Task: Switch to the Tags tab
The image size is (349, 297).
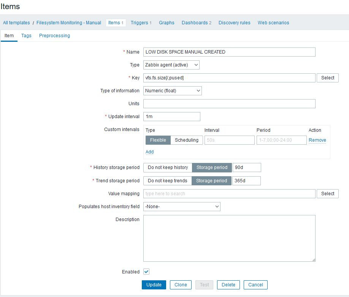Action: (26, 36)
